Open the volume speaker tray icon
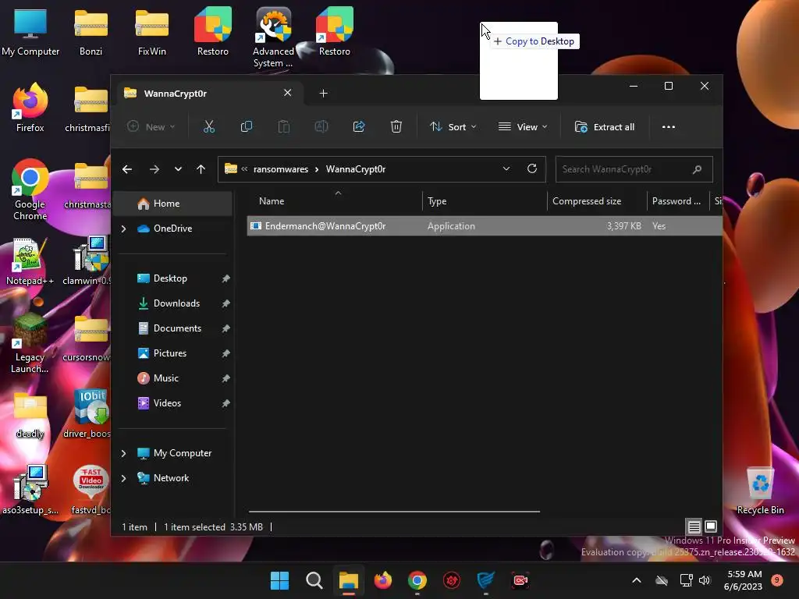 pyautogui.click(x=705, y=580)
